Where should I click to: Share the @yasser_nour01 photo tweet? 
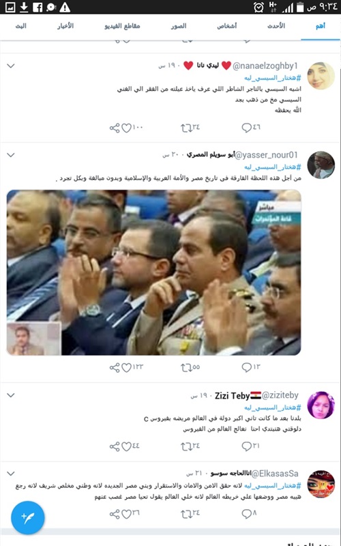pos(115,367)
